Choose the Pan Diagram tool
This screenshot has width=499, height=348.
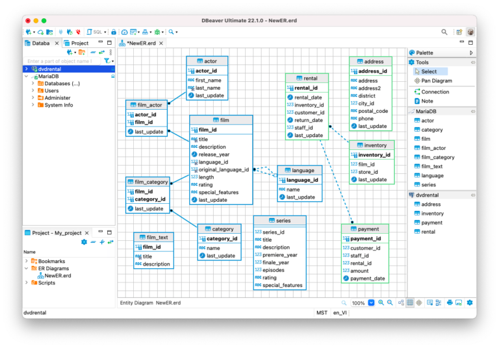(433, 81)
